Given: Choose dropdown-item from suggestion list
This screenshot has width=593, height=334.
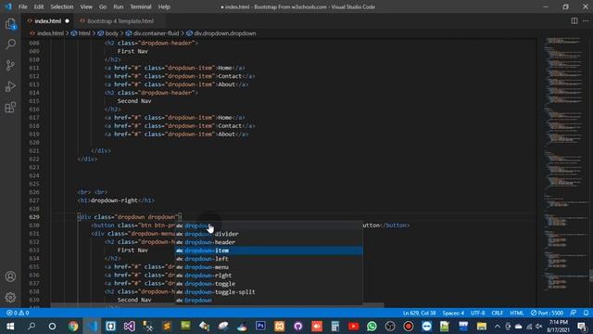Looking at the screenshot, I should (x=269, y=250).
